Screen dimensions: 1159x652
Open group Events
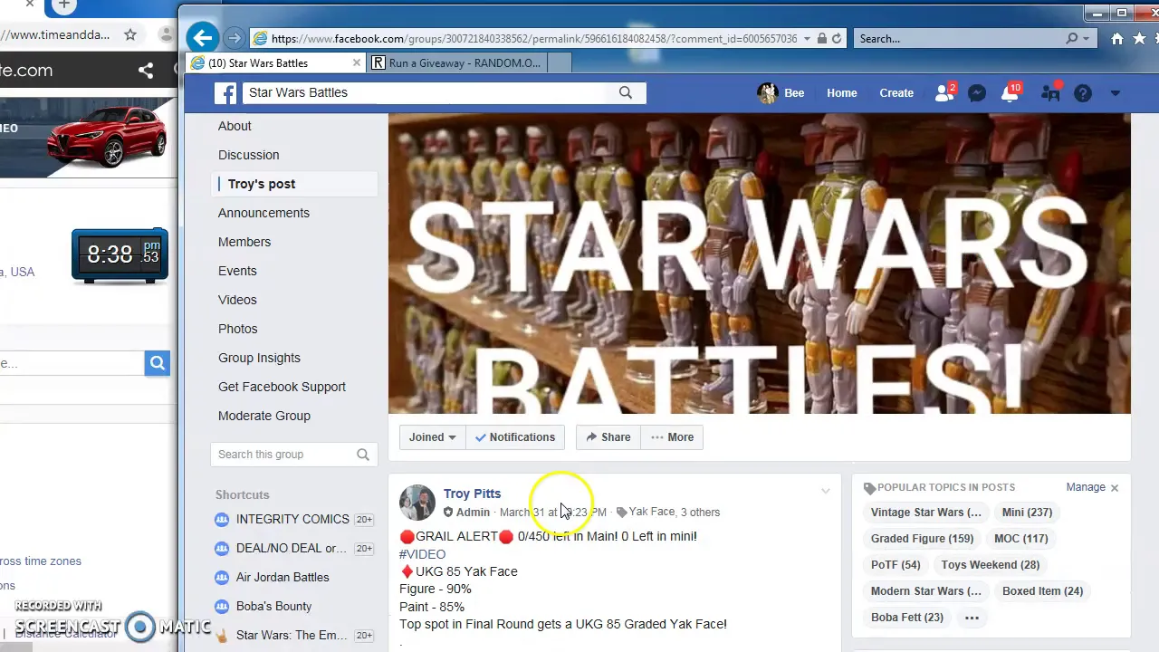tap(237, 271)
